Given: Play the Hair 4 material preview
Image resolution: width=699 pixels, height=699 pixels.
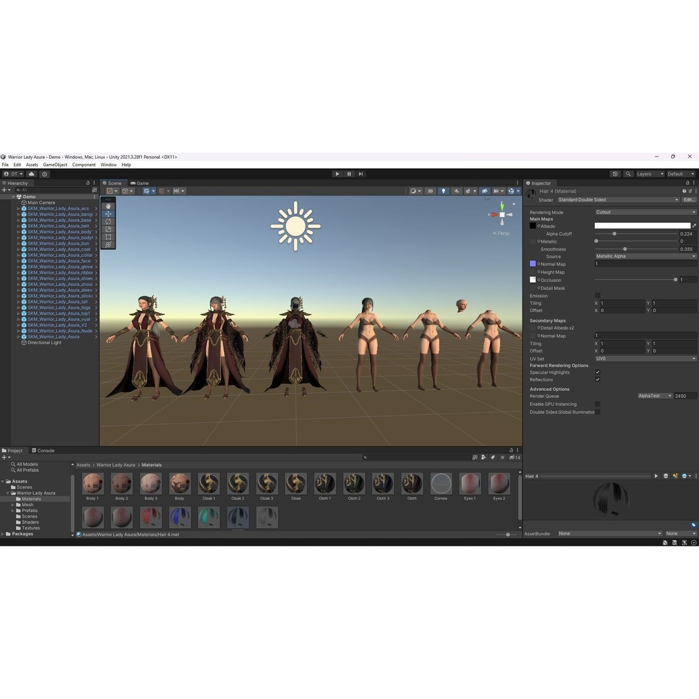Looking at the screenshot, I should 656,476.
